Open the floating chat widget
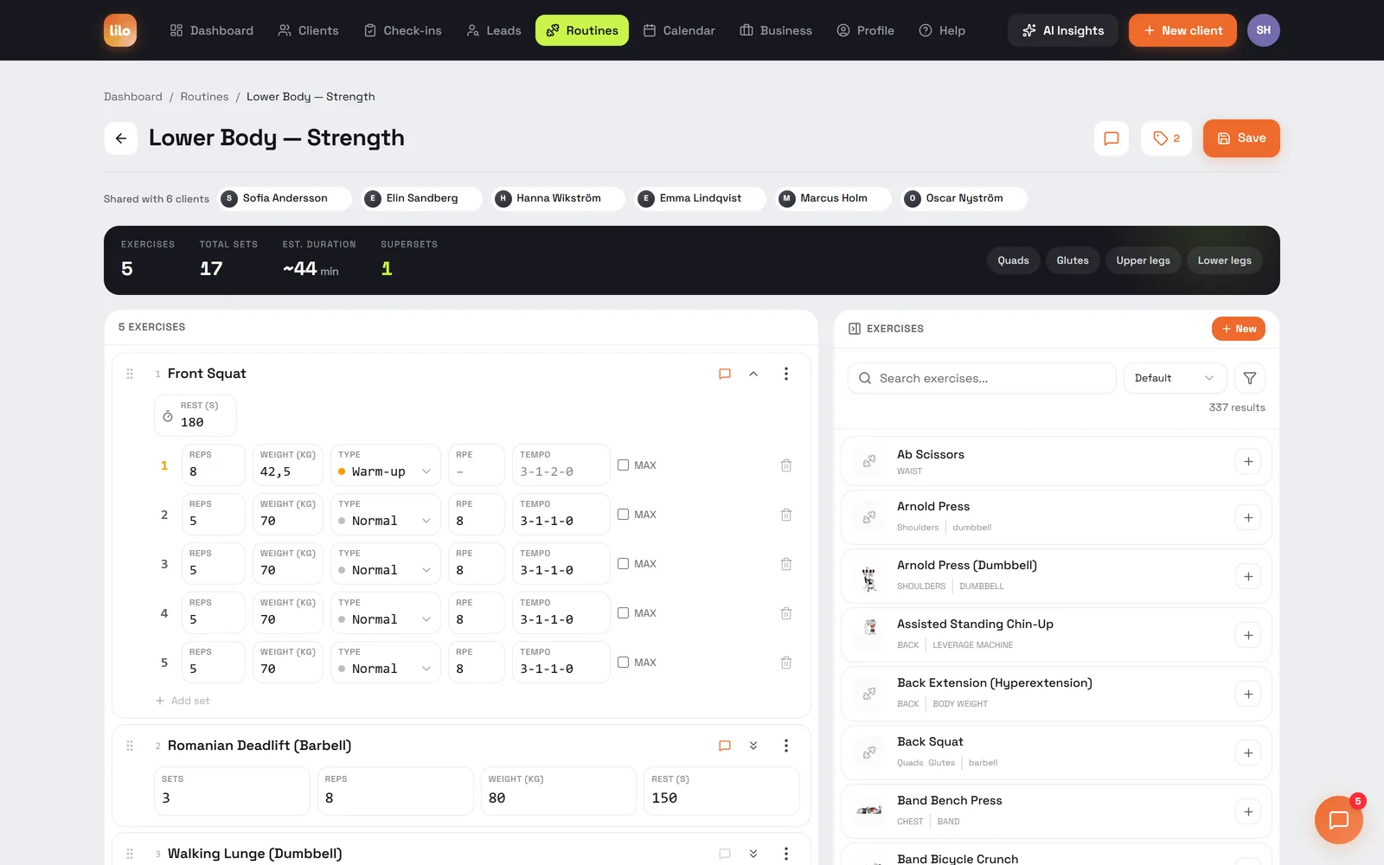Image resolution: width=1384 pixels, height=865 pixels. point(1339,820)
